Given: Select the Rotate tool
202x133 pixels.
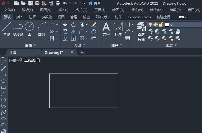Looking at the screenshot, I should [x=73, y=25].
